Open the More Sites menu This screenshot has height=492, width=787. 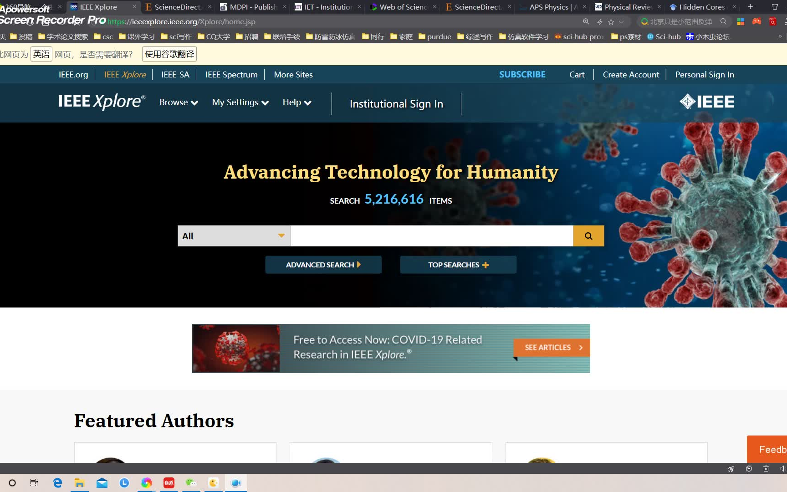[x=293, y=75]
